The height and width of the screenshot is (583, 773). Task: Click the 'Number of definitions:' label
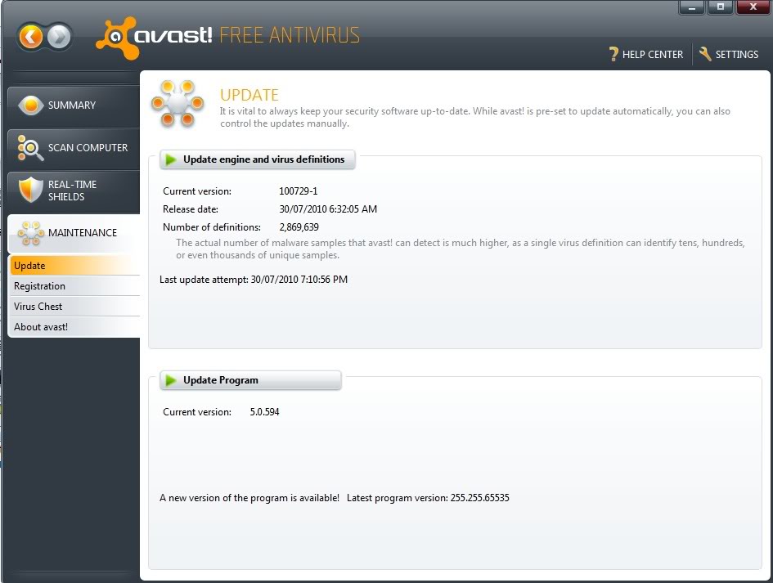click(212, 227)
